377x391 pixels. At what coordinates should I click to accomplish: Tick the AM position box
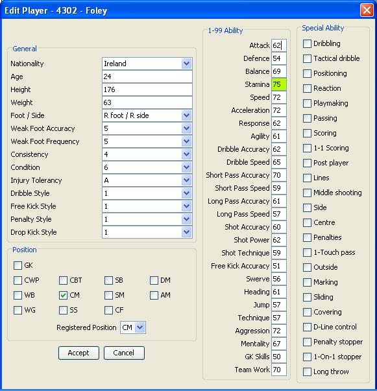pos(154,295)
